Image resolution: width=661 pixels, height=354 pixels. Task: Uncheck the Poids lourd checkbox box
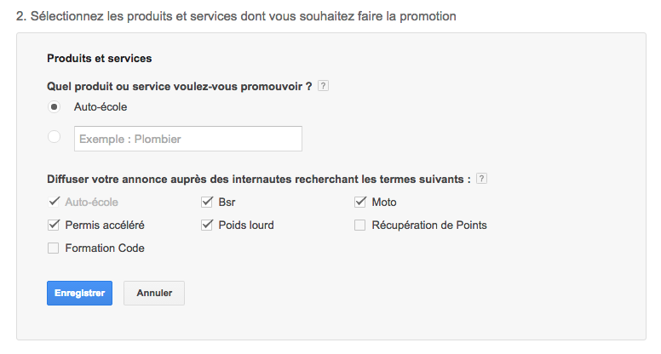[x=206, y=226]
